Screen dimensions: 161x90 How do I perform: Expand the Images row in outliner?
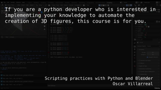pos(136,29)
